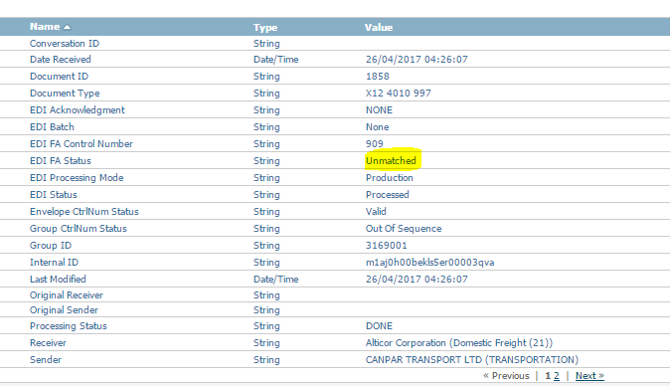Screen dimensions: 670x386
Task: Click the Internal ID value string
Action: click(429, 263)
